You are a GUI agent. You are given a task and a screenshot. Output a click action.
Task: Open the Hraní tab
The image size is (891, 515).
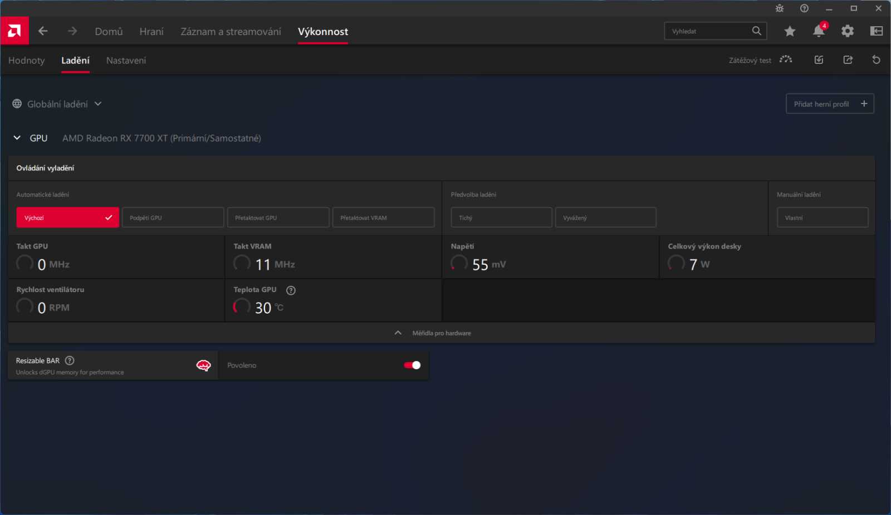[151, 32]
